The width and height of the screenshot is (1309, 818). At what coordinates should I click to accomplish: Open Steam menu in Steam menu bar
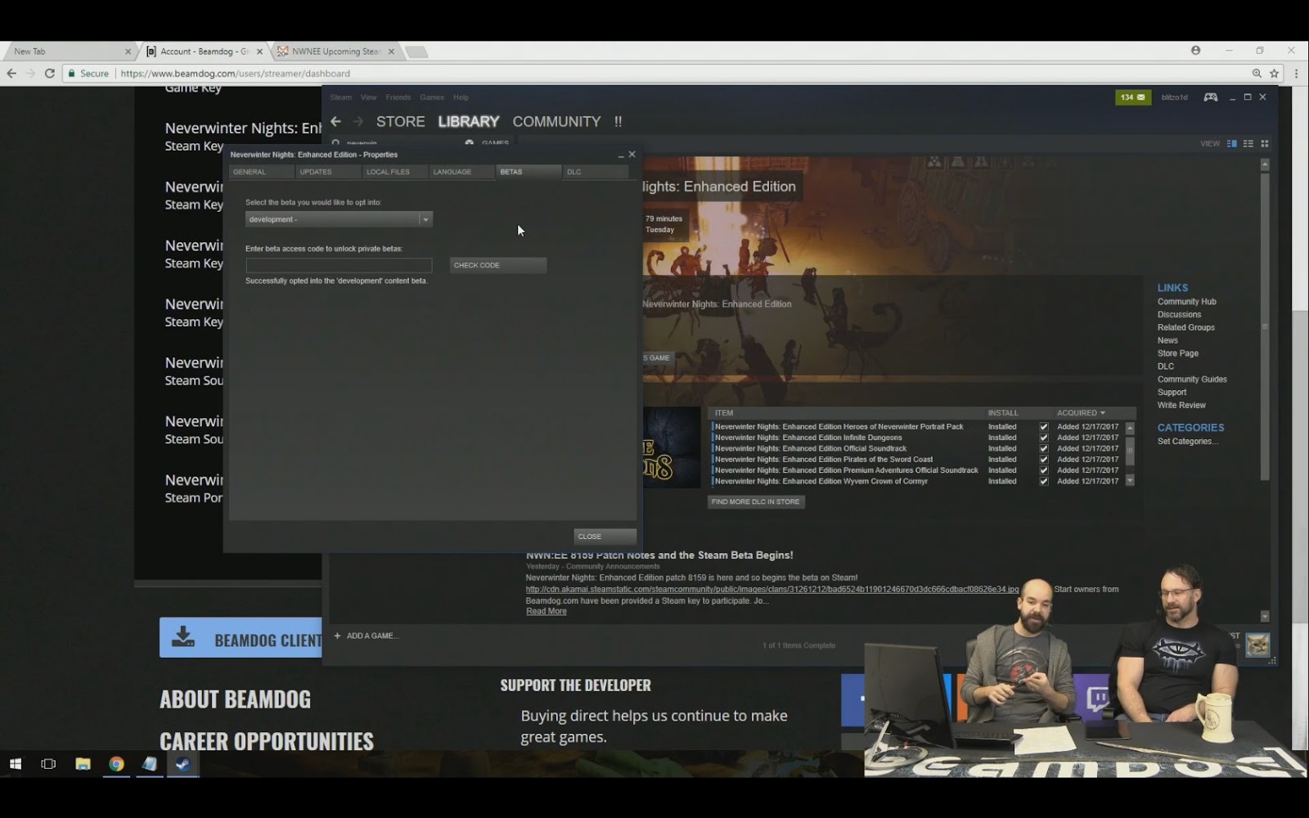tap(341, 97)
